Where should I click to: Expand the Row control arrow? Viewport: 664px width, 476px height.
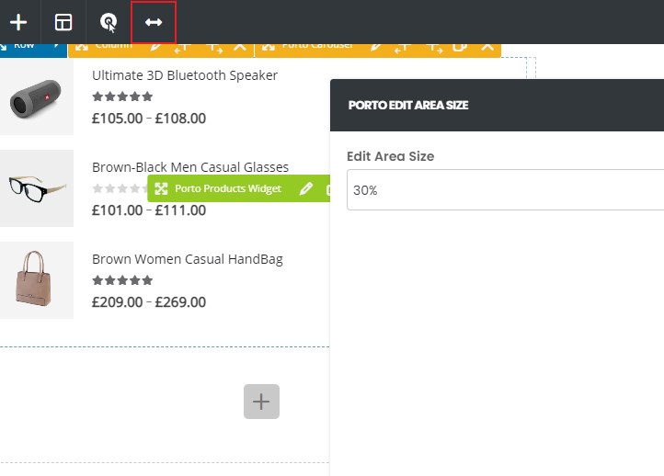pos(57,45)
